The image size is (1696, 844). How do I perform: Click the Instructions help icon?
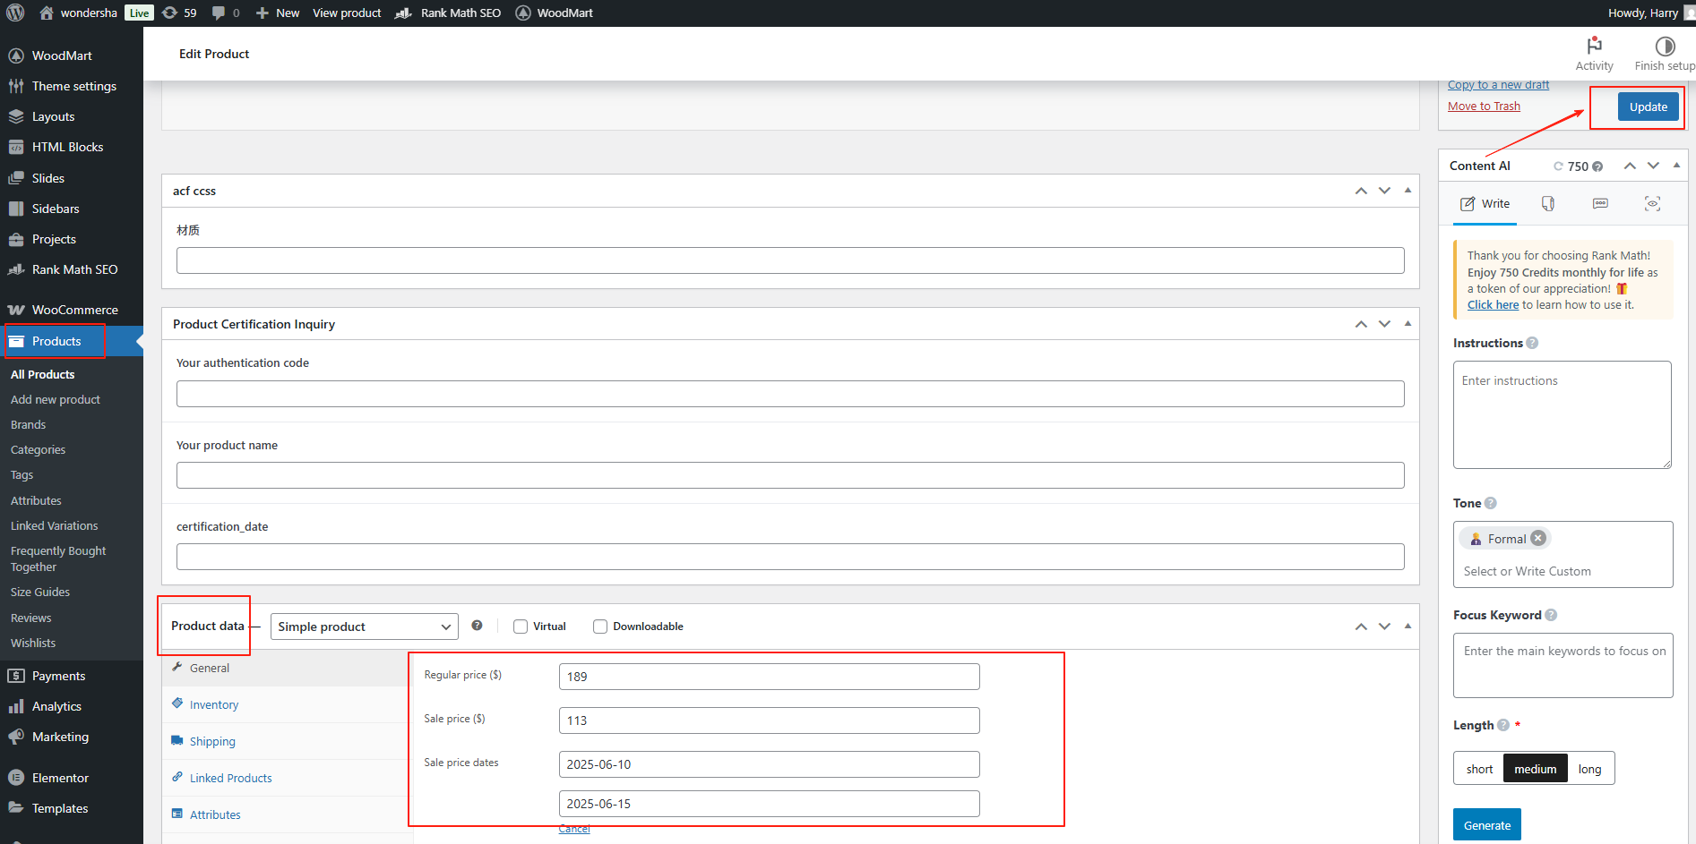coord(1532,343)
